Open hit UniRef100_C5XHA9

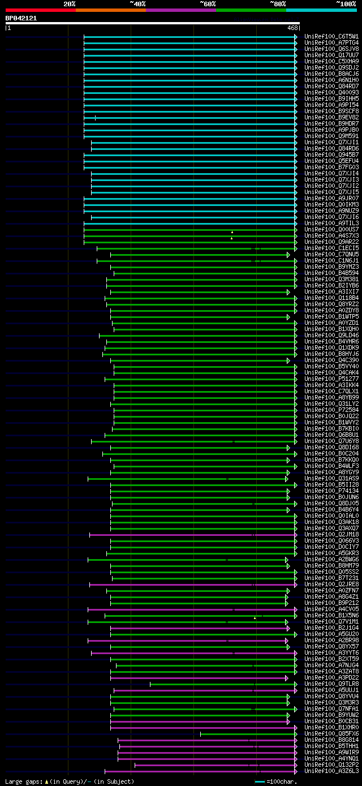click(x=331, y=61)
